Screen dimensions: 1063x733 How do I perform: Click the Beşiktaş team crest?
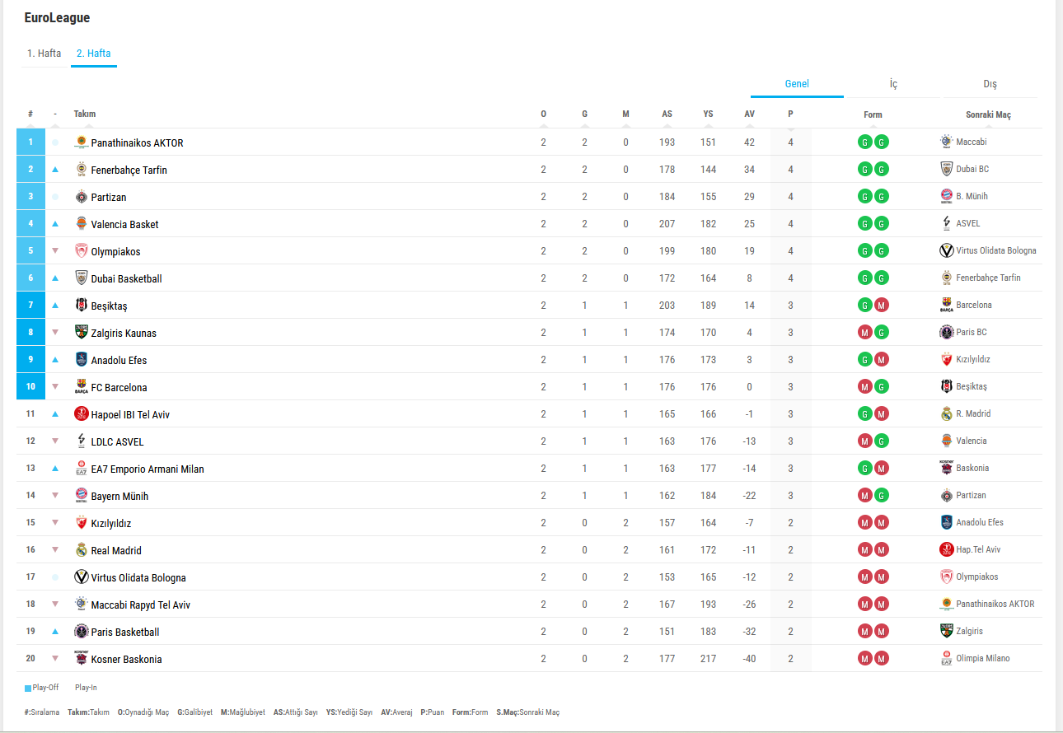pos(81,306)
